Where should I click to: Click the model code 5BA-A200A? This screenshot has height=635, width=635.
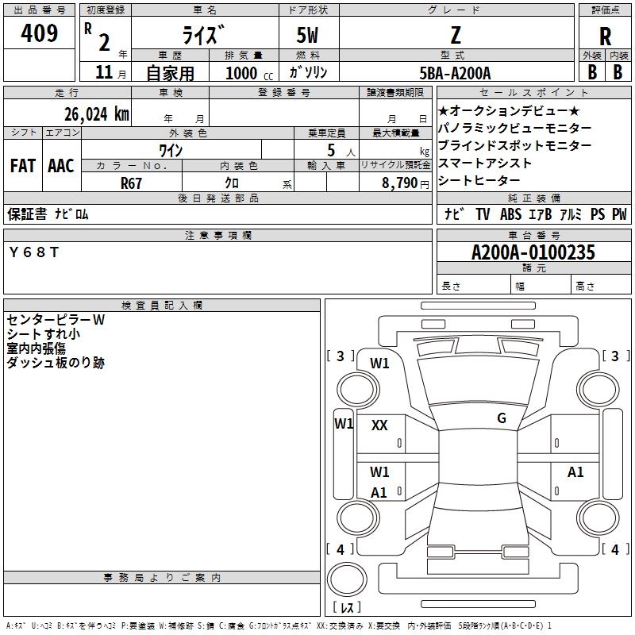click(455, 73)
